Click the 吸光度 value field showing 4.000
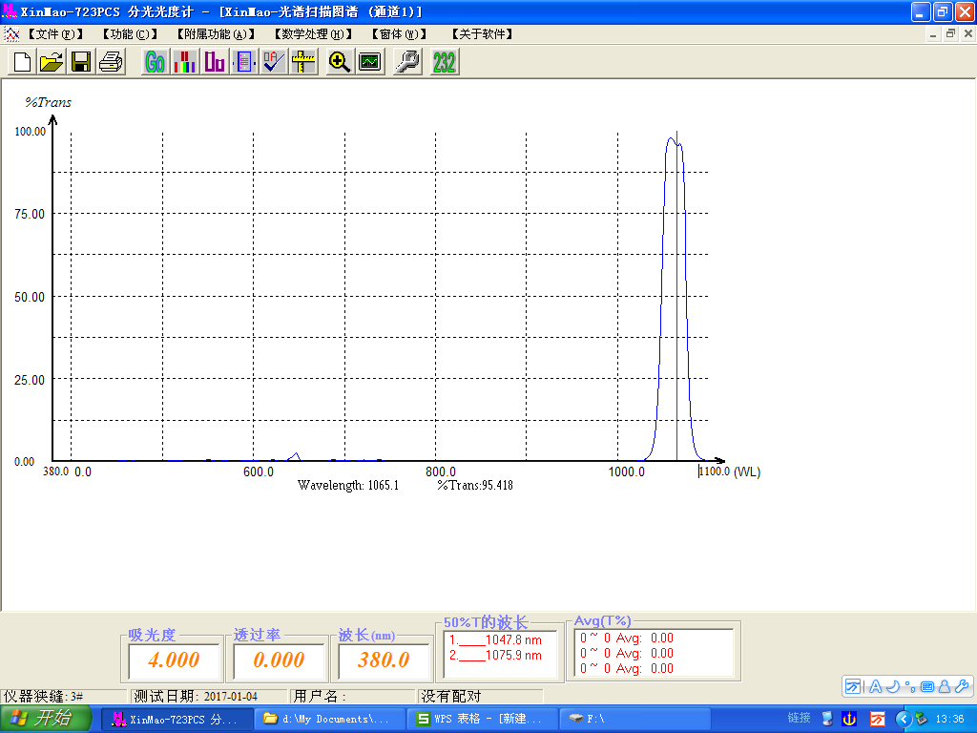This screenshot has width=977, height=733. click(x=174, y=660)
